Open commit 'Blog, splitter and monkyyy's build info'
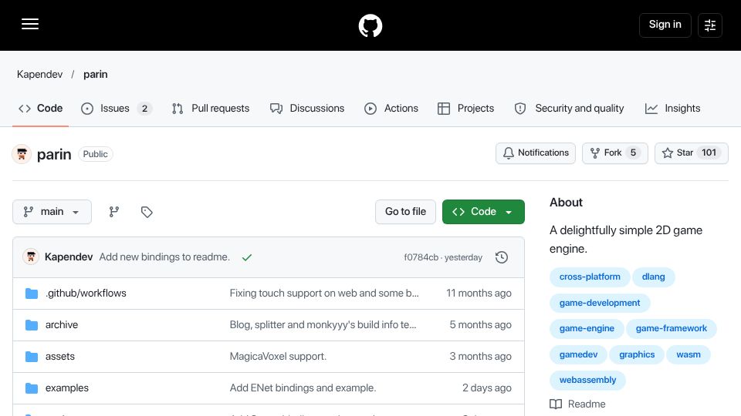 pos(323,325)
